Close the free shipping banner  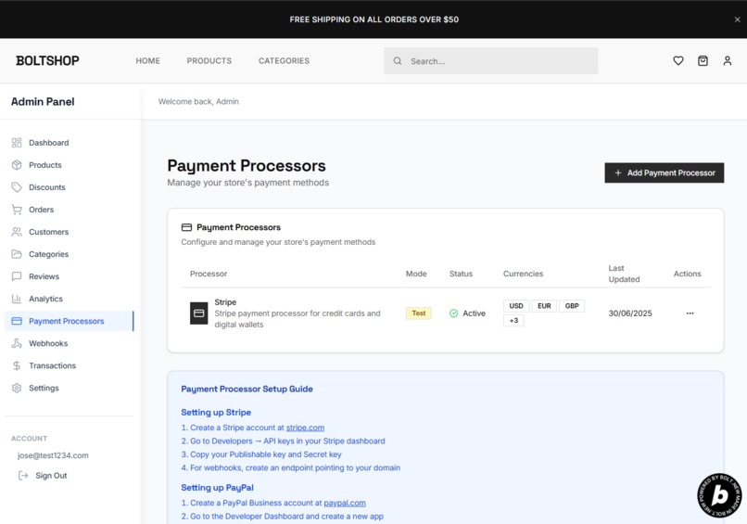coord(737,19)
